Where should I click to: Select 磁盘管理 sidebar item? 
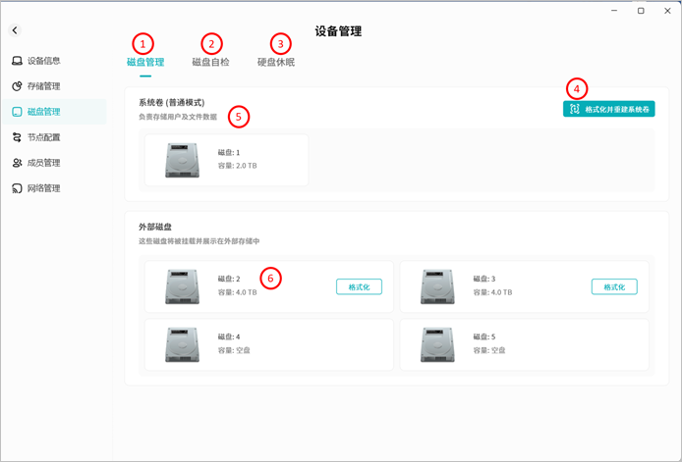pyautogui.click(x=42, y=112)
